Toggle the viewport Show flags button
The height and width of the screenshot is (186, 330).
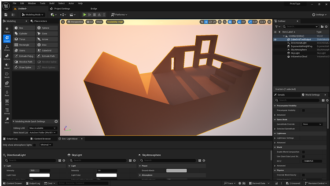[x=99, y=22]
